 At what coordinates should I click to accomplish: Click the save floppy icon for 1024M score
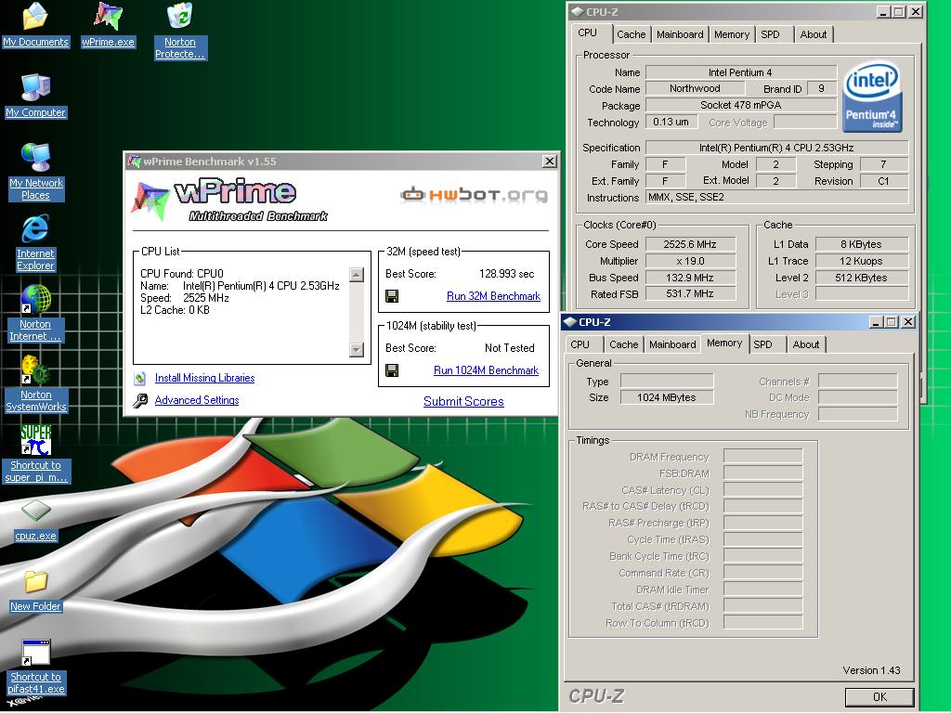(392, 370)
